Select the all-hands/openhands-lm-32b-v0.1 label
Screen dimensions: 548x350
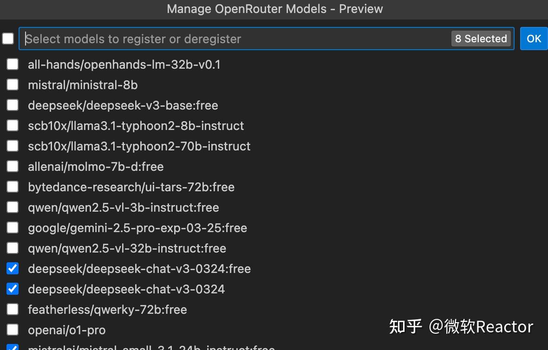124,65
